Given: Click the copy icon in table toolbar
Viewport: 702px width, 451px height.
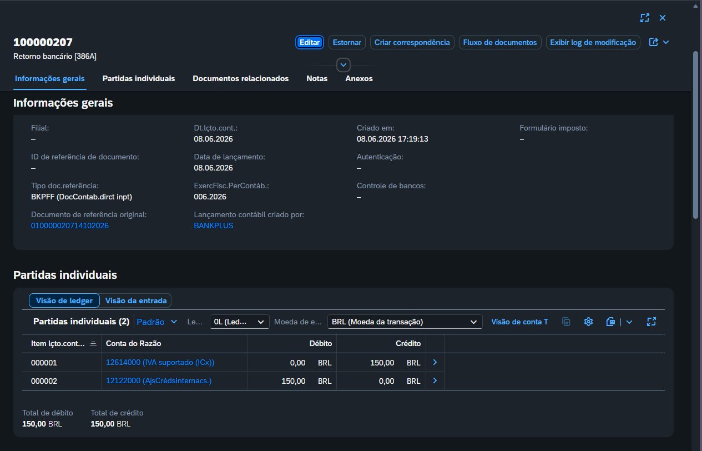Looking at the screenshot, I should click(x=566, y=322).
